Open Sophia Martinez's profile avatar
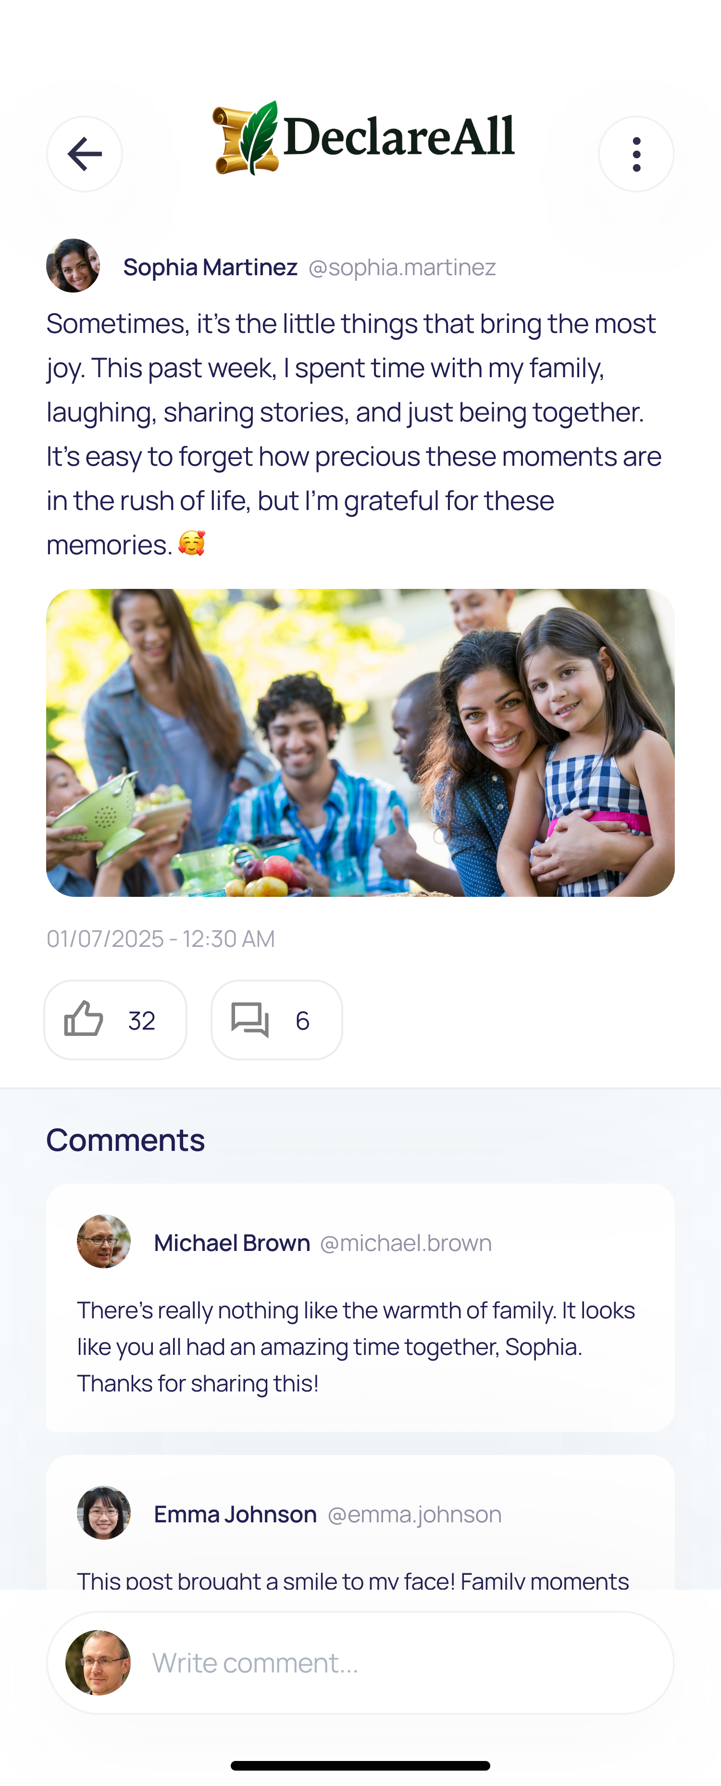The image size is (721, 1786). 74,266
